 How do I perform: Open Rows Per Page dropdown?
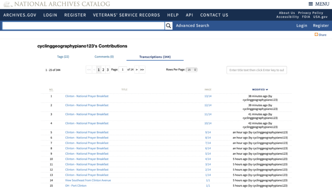tap(192, 70)
